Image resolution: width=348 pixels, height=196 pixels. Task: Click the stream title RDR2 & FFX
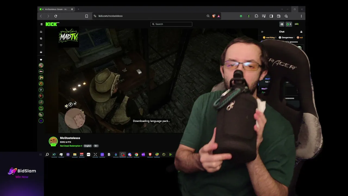66,142
